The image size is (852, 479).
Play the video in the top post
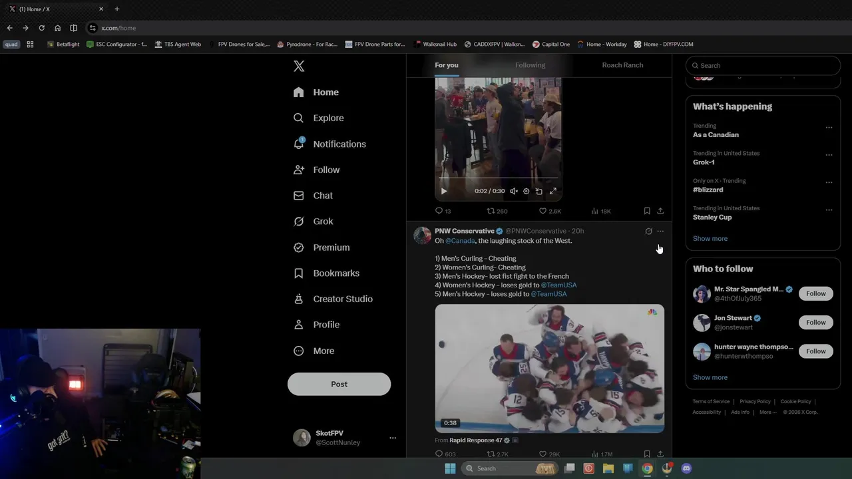pos(444,191)
